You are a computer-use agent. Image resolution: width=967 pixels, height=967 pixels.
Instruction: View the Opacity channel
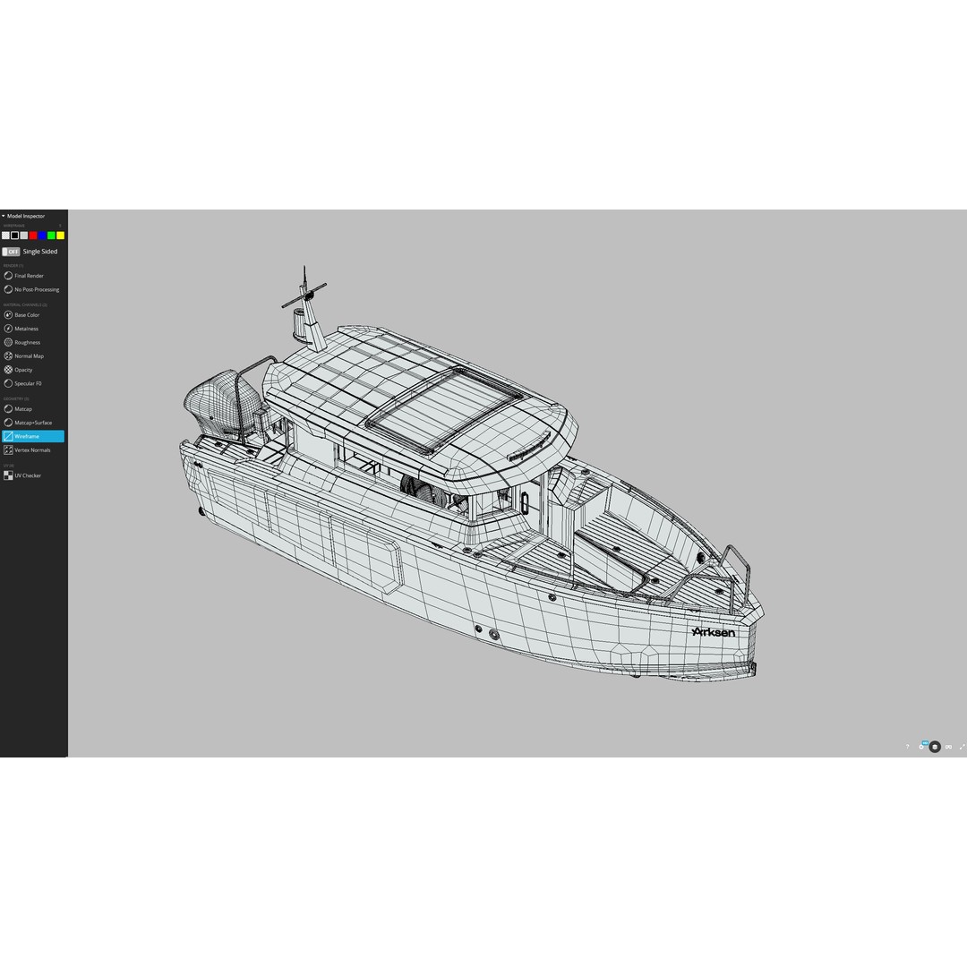[x=19, y=370]
